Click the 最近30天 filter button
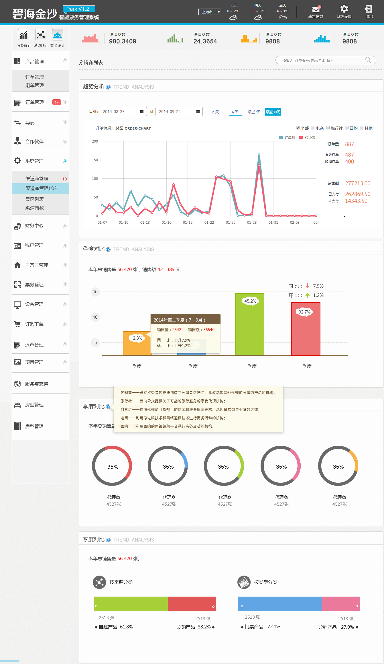This screenshot has height=664, width=384. pos(273,112)
